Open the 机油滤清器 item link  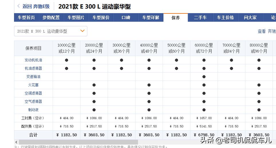[x=33, y=68]
